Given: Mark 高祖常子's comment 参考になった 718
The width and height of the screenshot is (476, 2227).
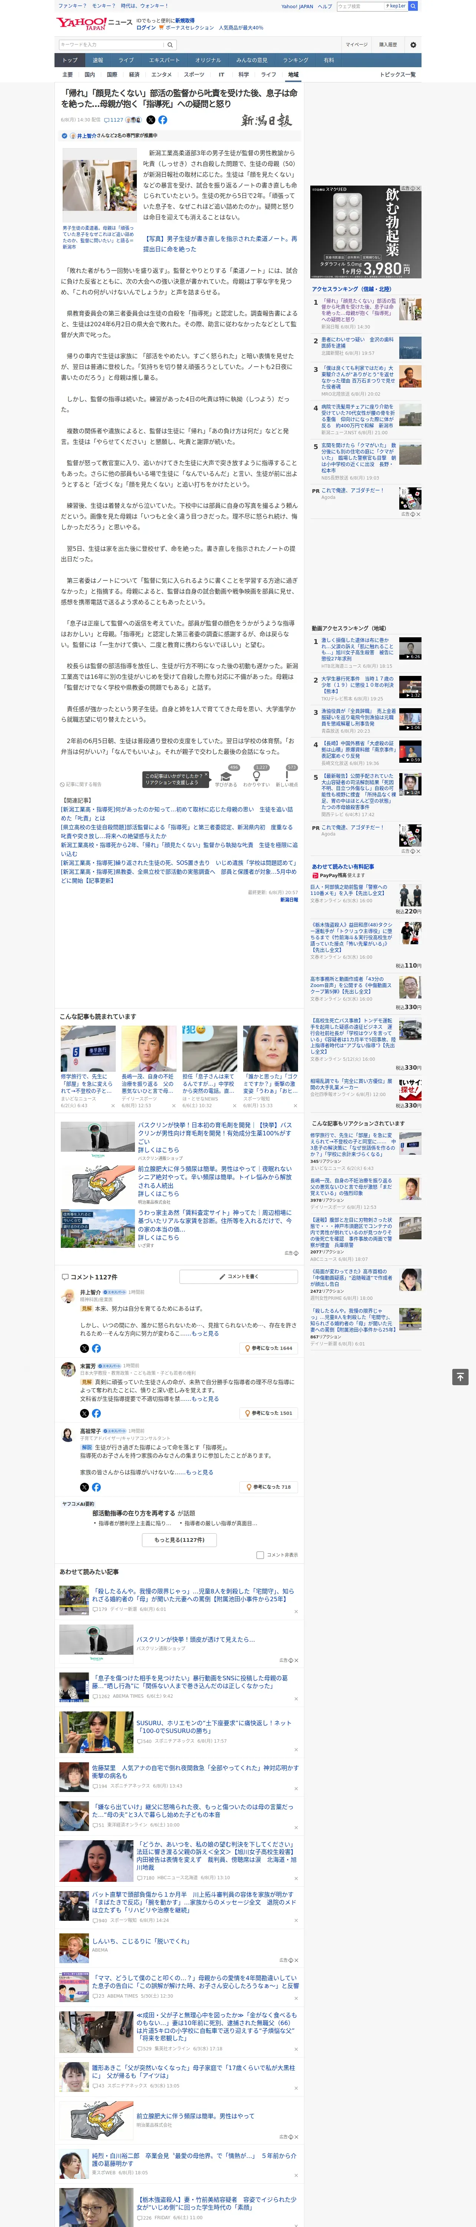Looking at the screenshot, I should pyautogui.click(x=269, y=1487).
